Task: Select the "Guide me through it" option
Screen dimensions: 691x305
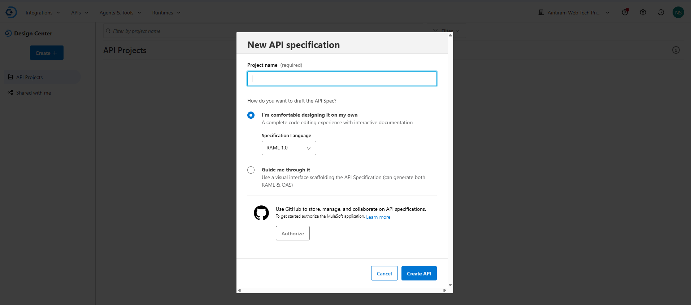Action: coord(251,170)
